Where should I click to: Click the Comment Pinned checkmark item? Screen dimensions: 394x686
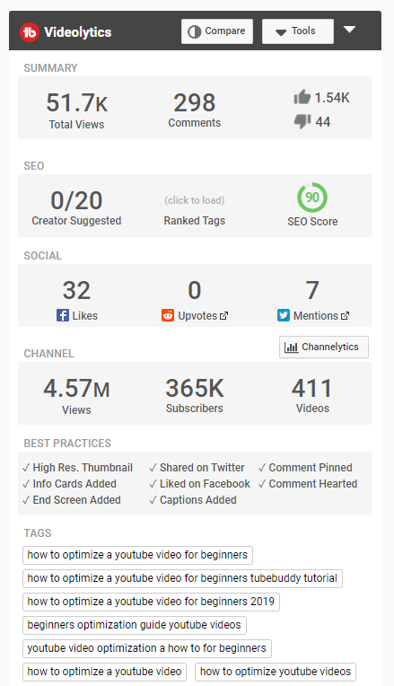click(x=305, y=468)
